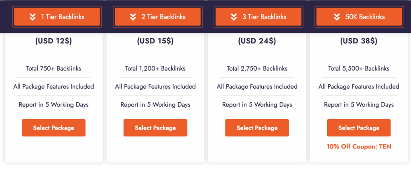Click the double-chevron icon beside 50K Backlinks
Screen dimensions: 411x169
[x=336, y=17]
